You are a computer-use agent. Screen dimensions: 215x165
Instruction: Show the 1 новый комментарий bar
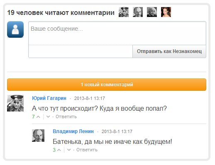(x=107, y=85)
